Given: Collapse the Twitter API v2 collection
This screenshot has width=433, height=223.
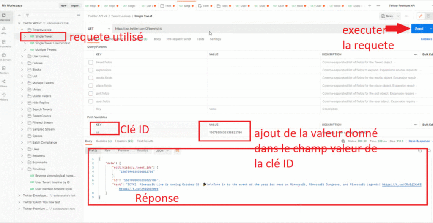Looking at the screenshot, I should 19,23.
